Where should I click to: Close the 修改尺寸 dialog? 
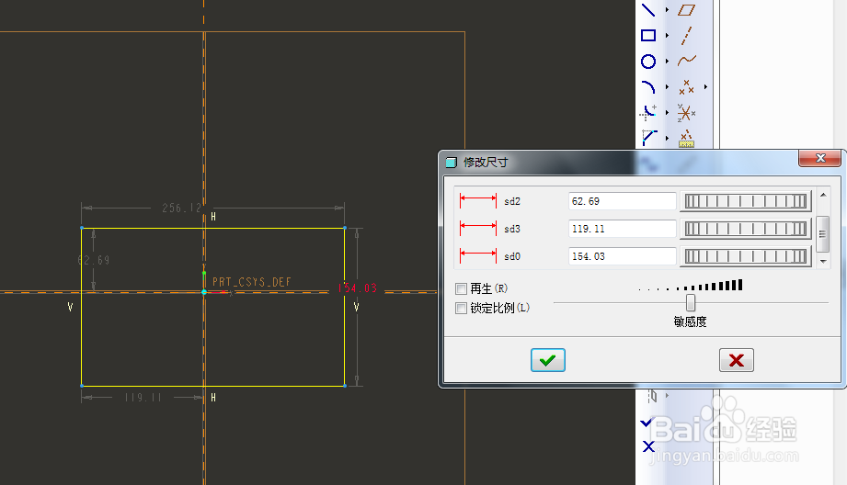point(820,158)
